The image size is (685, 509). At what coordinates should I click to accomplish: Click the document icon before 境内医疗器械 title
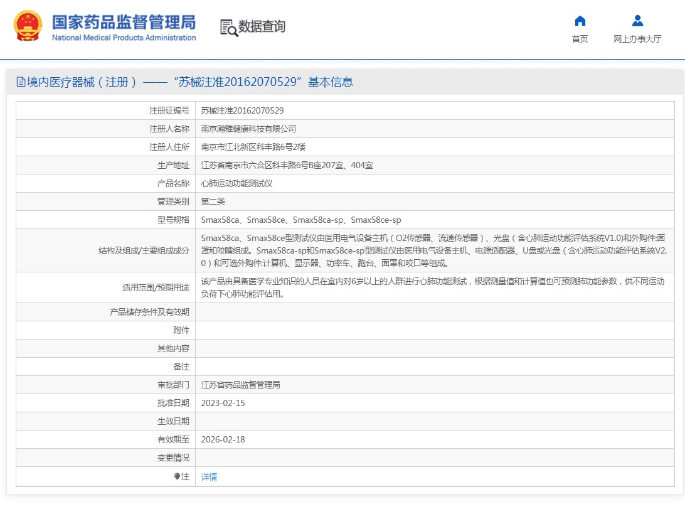click(x=21, y=82)
